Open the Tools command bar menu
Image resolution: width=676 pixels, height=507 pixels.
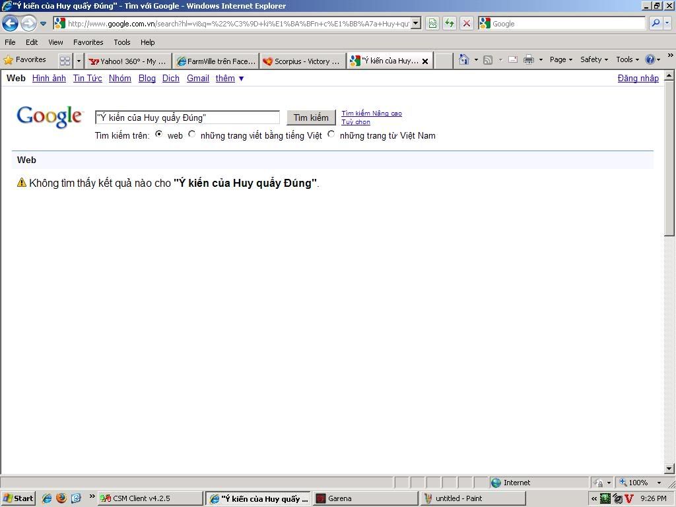click(627, 60)
